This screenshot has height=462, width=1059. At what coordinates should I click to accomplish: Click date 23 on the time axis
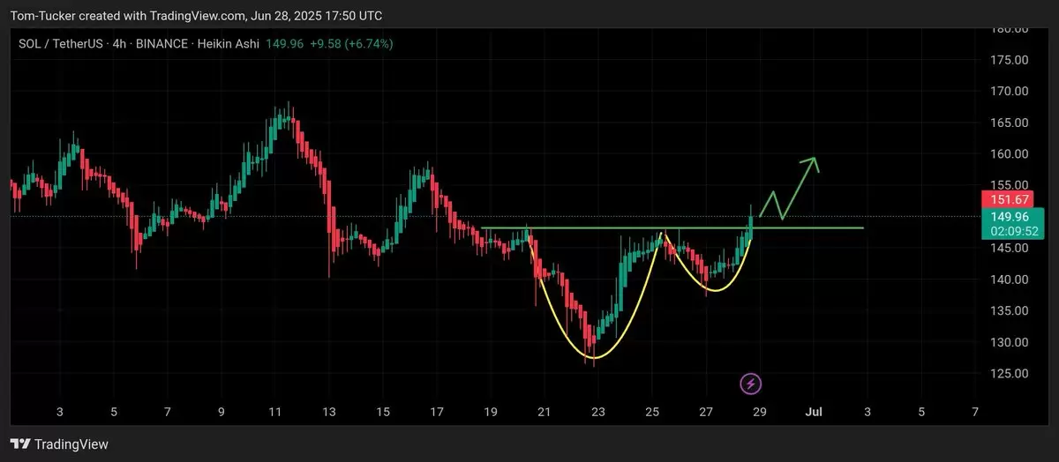(598, 412)
